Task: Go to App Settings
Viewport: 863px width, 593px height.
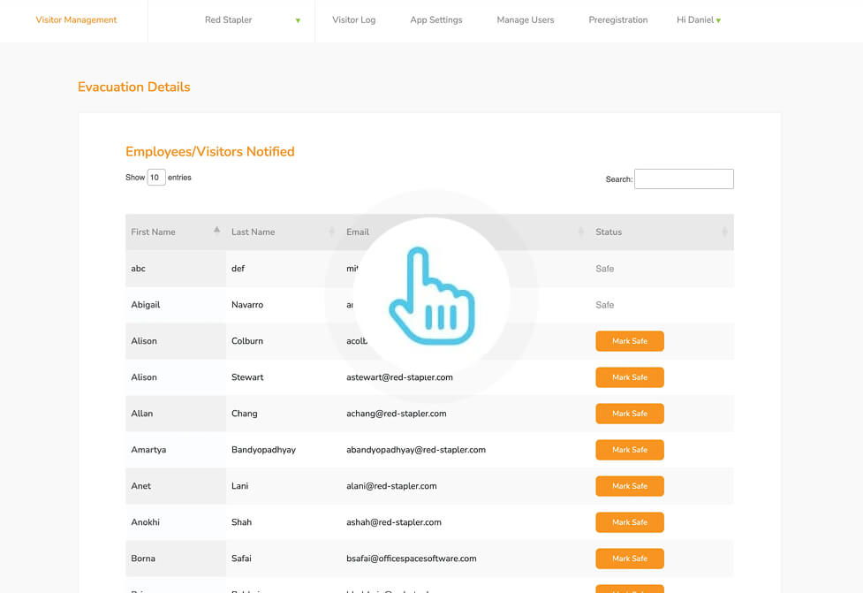Action: point(435,20)
